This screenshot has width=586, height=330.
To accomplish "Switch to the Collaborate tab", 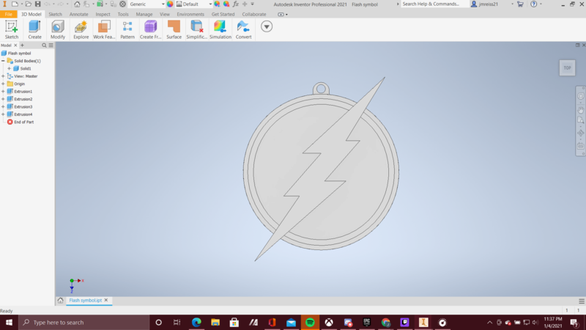I will 253,14.
